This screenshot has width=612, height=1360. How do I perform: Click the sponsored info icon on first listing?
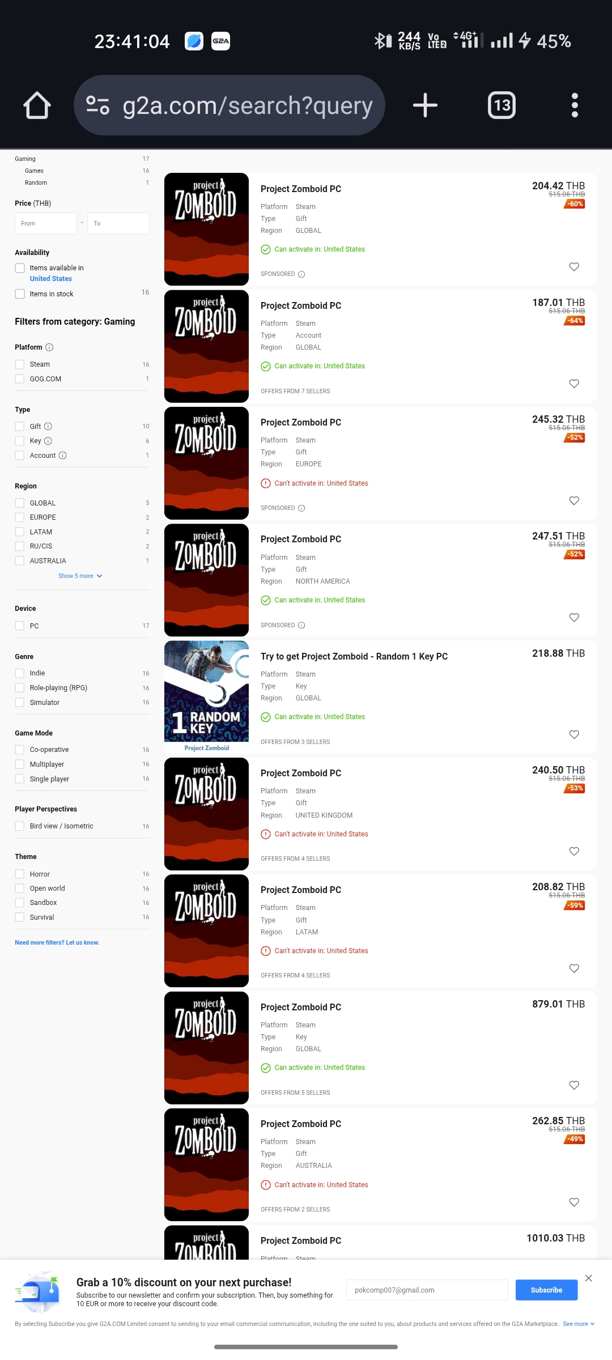301,274
